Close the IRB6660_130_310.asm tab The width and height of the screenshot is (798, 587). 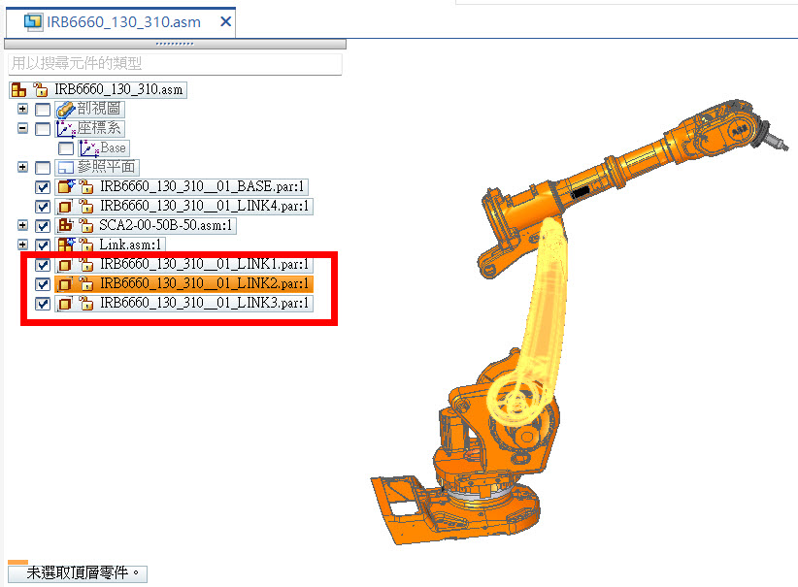click(225, 22)
